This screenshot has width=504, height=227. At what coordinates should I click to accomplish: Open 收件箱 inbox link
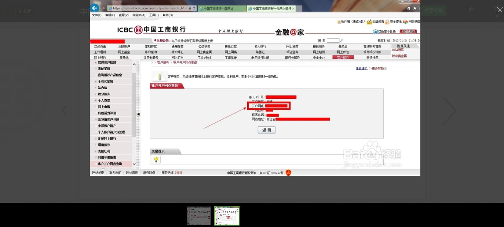pos(351,22)
